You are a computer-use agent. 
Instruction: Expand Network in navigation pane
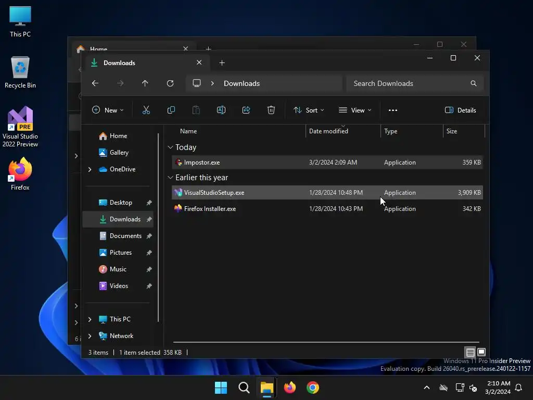90,336
